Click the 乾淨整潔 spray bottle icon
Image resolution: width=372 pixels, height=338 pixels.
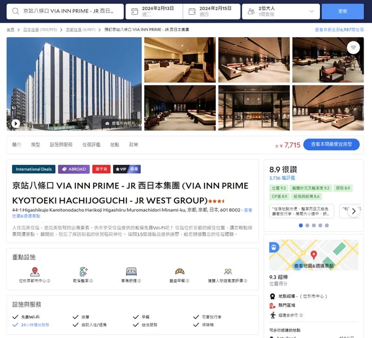pos(83,272)
